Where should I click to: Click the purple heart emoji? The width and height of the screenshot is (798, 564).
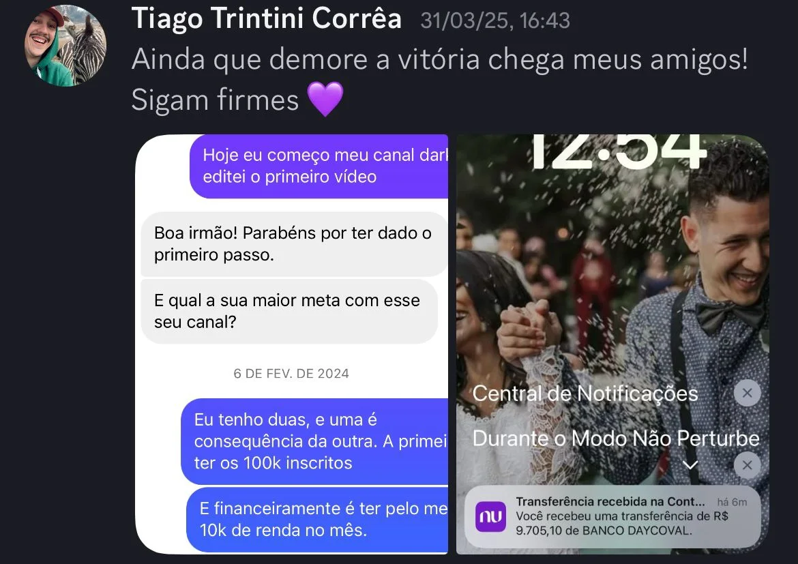(x=326, y=100)
